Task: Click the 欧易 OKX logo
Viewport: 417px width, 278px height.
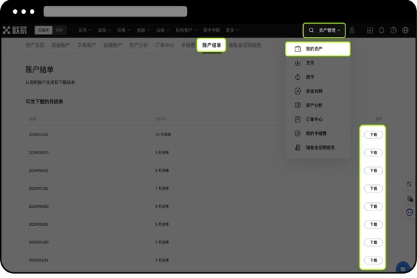Action: (x=15, y=30)
